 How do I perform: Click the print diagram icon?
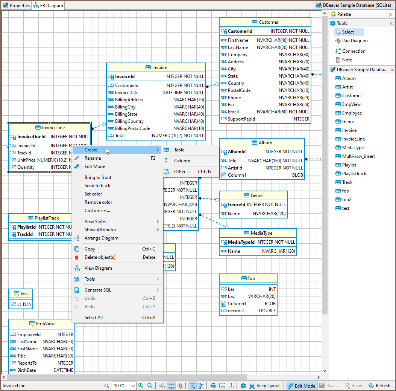pos(213,386)
